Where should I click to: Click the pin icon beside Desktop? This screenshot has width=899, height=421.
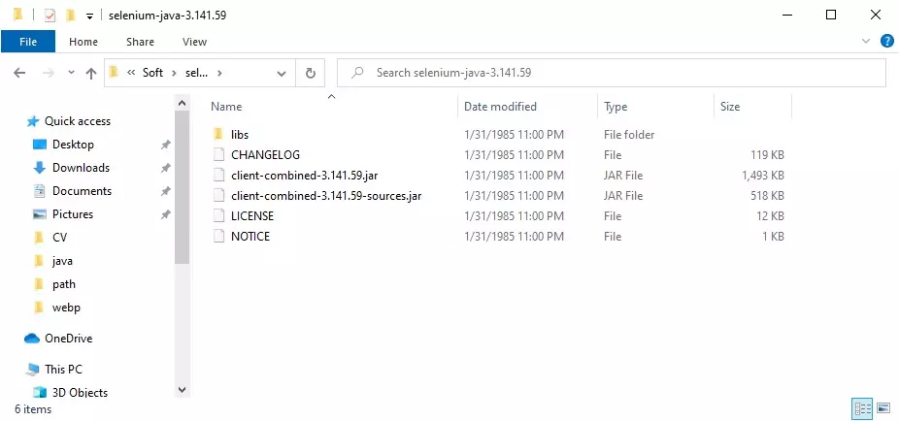[165, 145]
